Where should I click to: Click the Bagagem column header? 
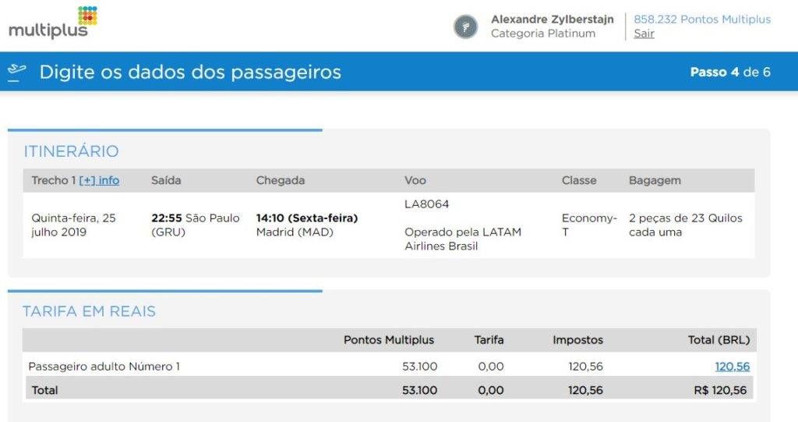(x=655, y=180)
